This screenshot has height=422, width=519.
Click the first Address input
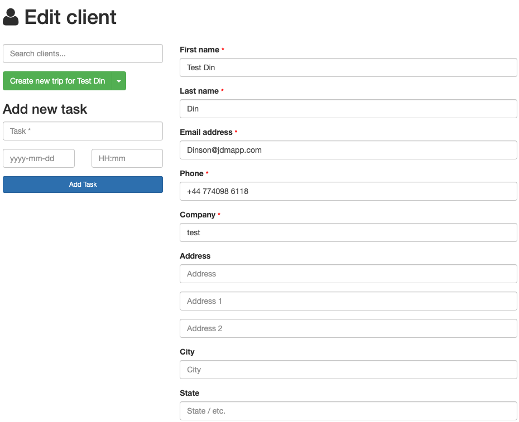[348, 274]
